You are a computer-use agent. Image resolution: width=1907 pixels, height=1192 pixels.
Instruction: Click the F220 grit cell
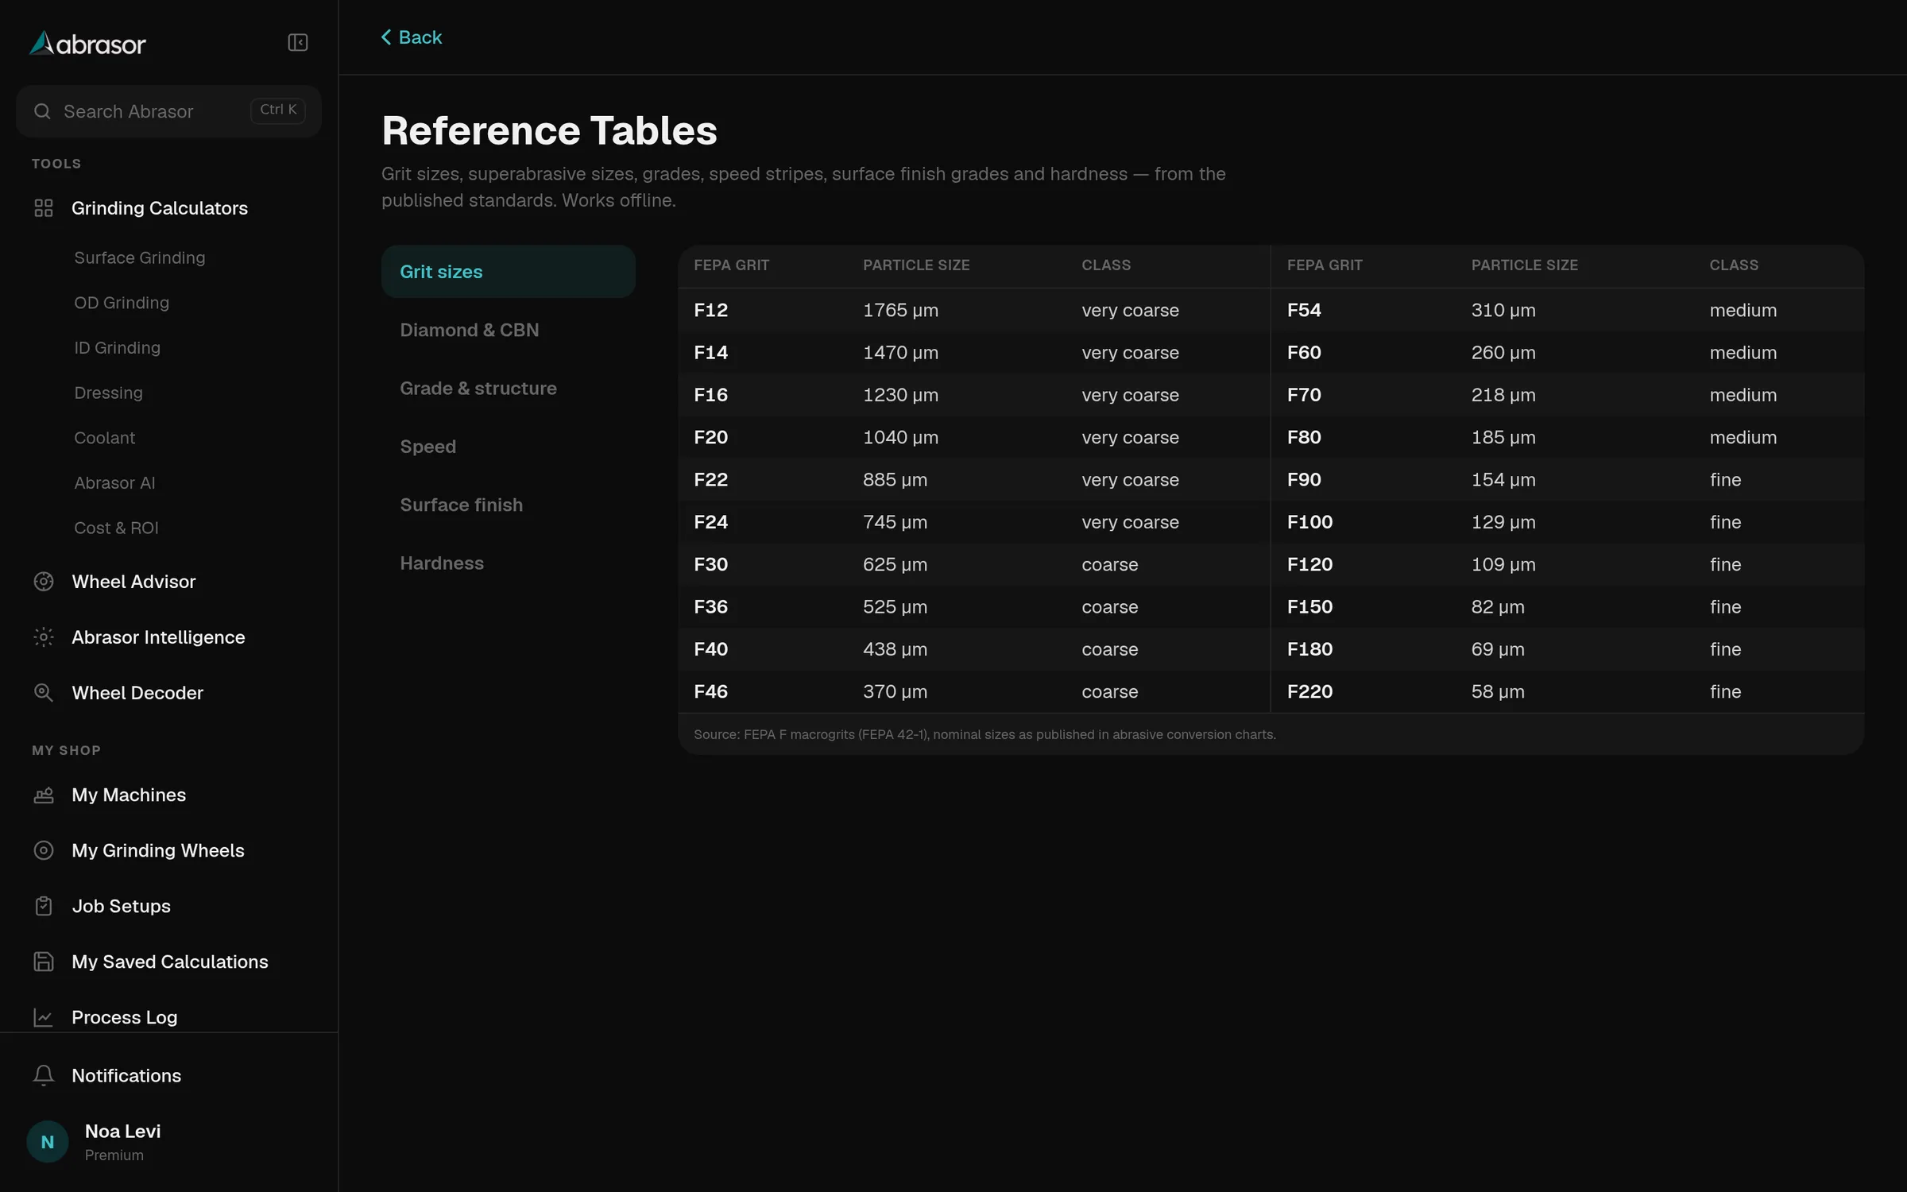[1309, 691]
